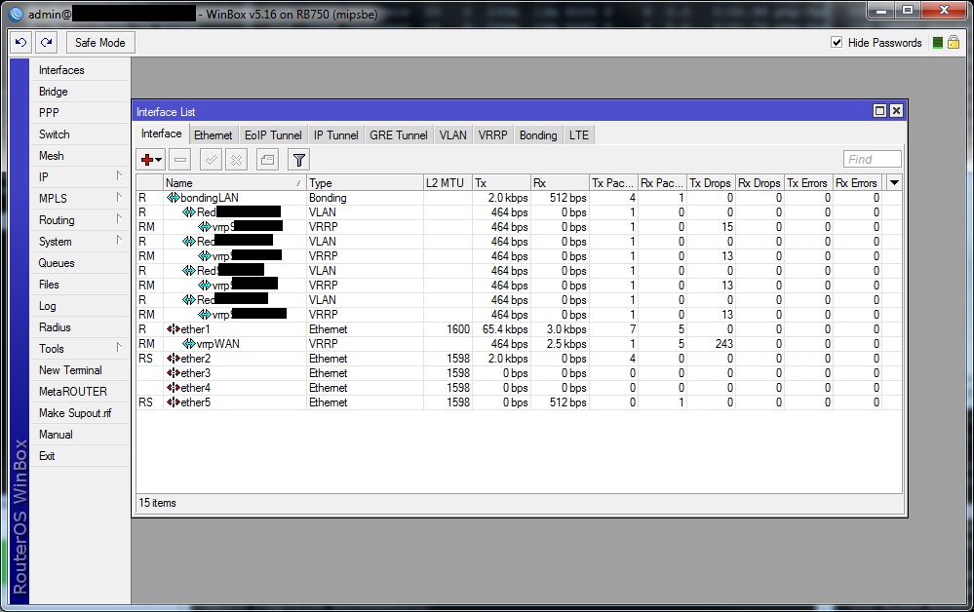Click the undo arrow icon
The image size is (974, 612).
click(x=19, y=42)
